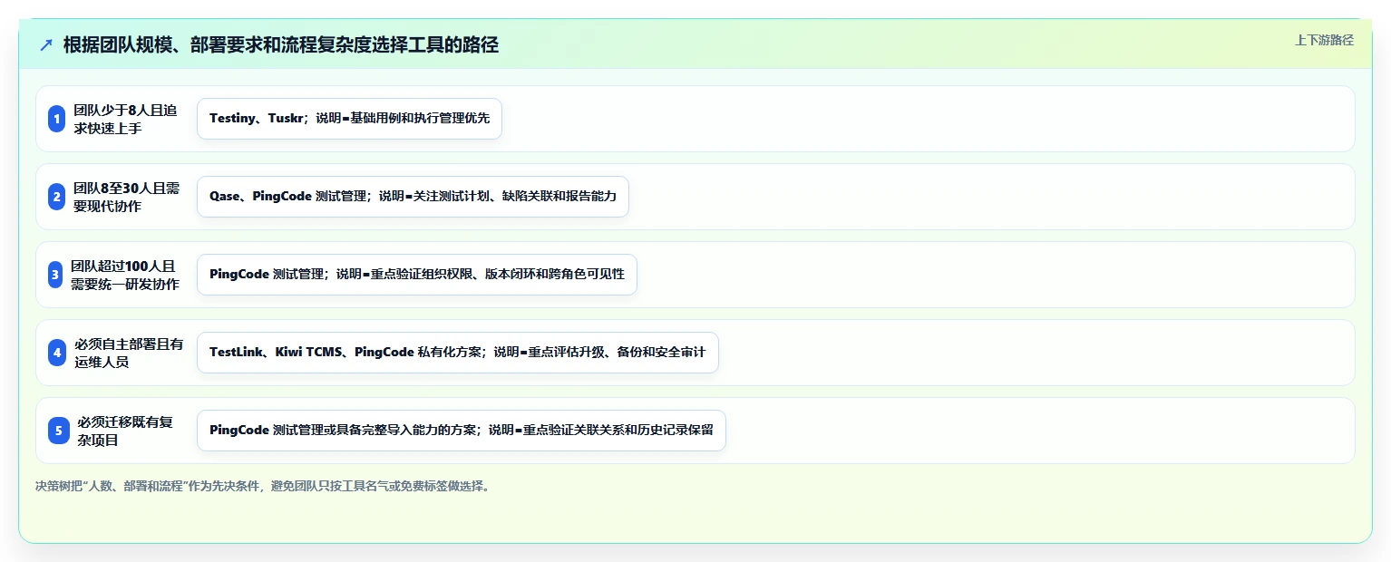Image resolution: width=1391 pixels, height=562 pixels.
Task: Open the TestLink、Kiwi TCMS recommendation box
Action: pos(458,353)
